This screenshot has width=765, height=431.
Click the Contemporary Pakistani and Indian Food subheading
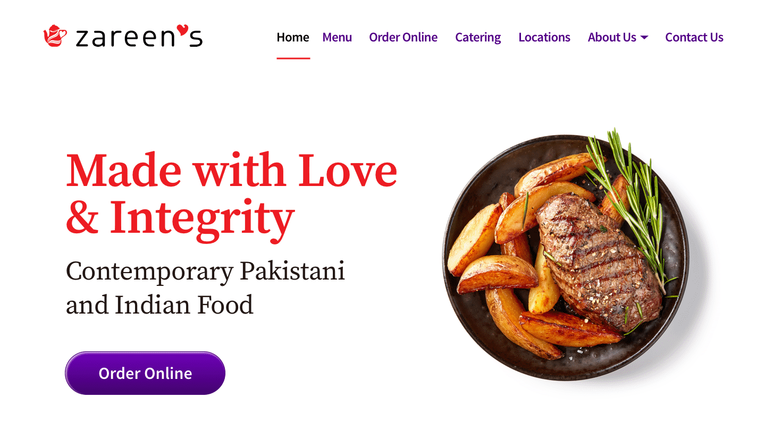tap(206, 288)
